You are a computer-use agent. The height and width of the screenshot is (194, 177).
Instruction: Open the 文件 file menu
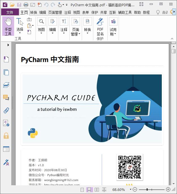tap(10, 12)
